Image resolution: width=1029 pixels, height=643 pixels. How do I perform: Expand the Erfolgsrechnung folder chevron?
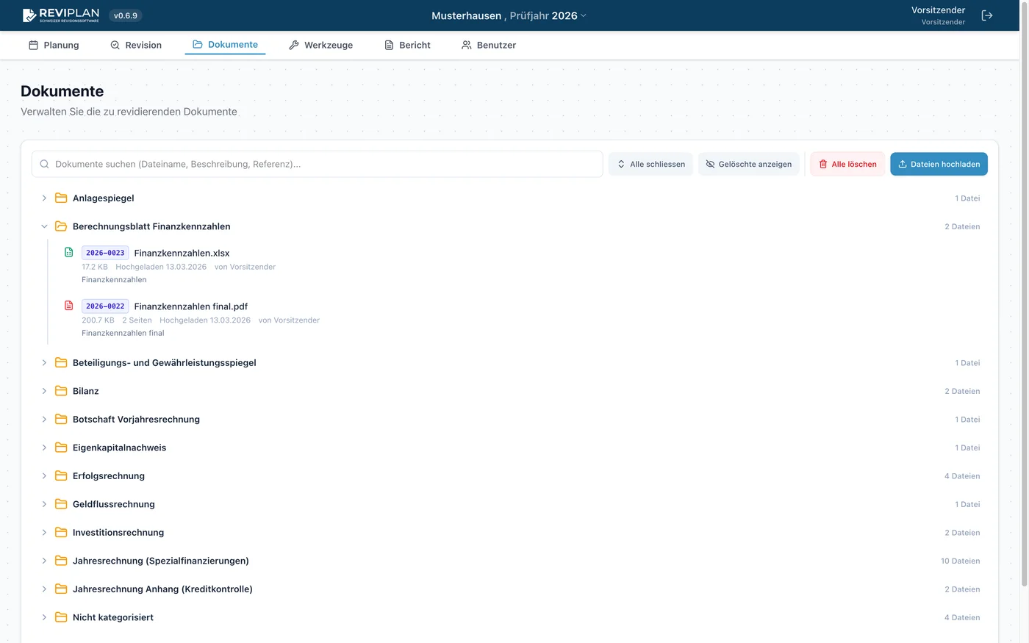point(44,476)
